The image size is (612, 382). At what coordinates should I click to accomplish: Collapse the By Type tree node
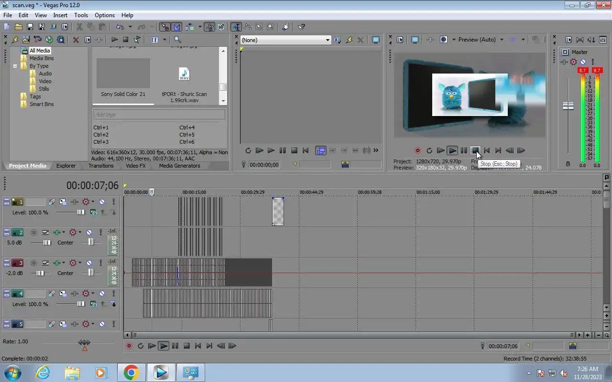pos(15,66)
